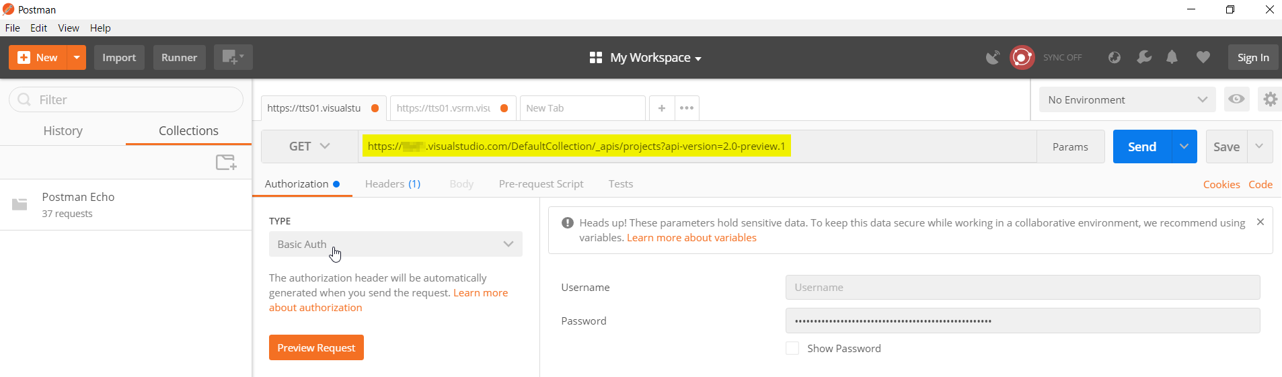The width and height of the screenshot is (1282, 377).
Task: Click the Cookies link
Action: 1221,185
